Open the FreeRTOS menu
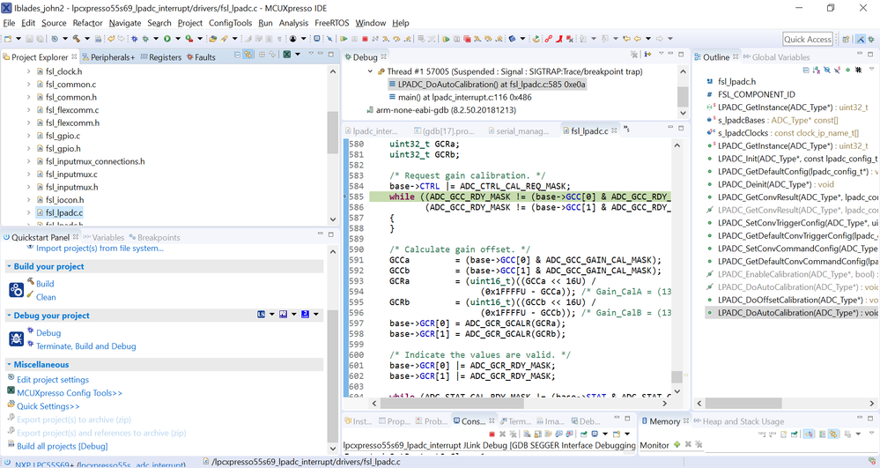The width and height of the screenshot is (880, 468). tap(331, 23)
